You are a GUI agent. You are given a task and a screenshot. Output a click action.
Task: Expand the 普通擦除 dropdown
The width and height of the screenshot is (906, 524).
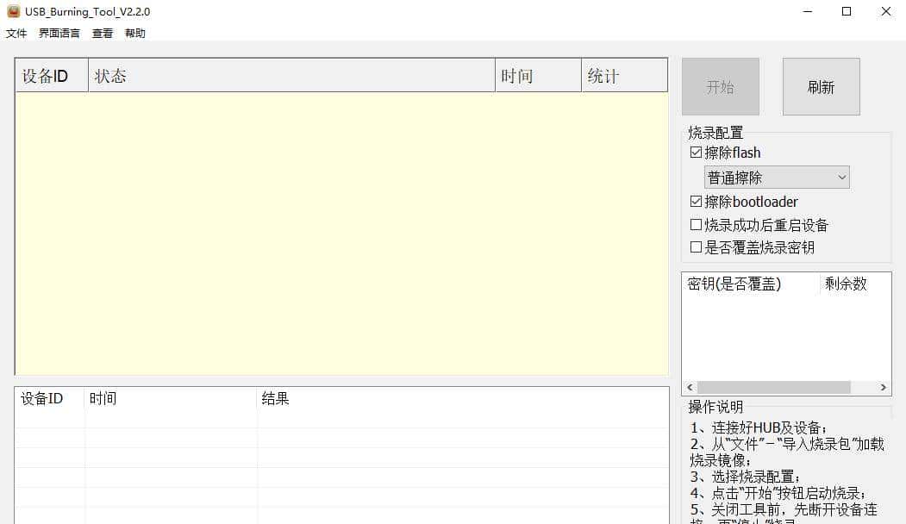click(777, 178)
